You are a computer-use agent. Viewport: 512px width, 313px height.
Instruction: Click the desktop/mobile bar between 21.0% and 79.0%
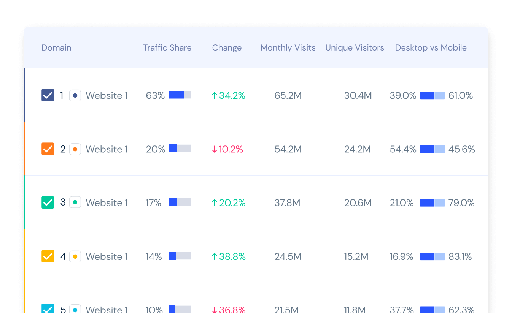tap(432, 203)
